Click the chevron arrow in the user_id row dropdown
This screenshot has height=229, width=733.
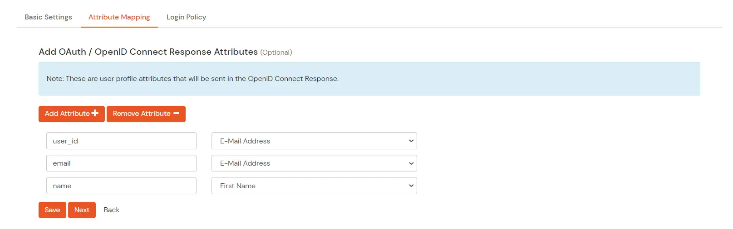411,141
